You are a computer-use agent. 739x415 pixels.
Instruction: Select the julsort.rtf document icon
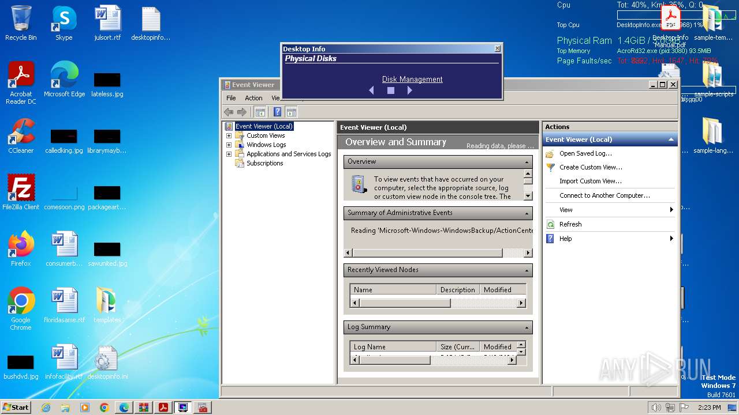click(x=107, y=23)
